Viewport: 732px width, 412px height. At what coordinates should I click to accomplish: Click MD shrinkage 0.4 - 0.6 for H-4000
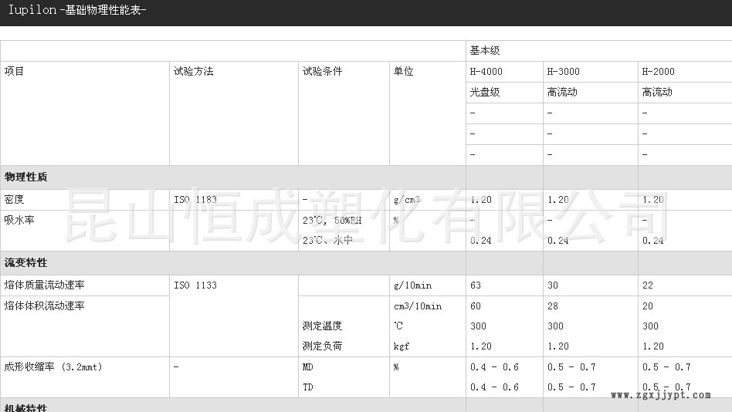tap(494, 367)
